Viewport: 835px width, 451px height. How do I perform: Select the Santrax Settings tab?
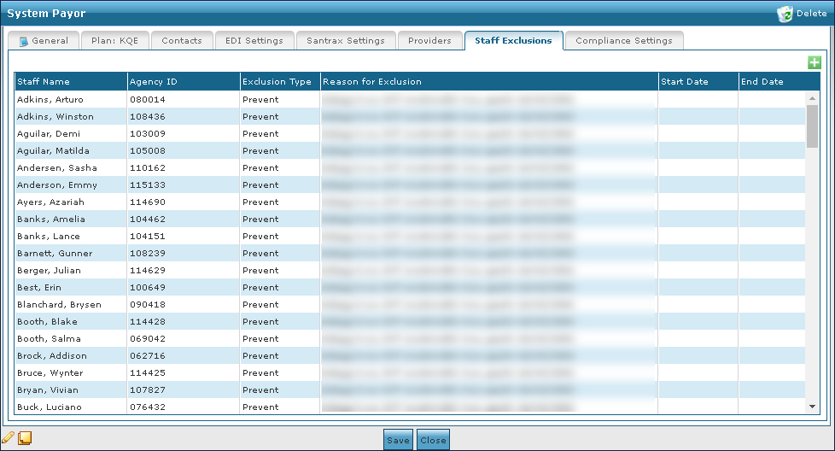click(x=346, y=41)
